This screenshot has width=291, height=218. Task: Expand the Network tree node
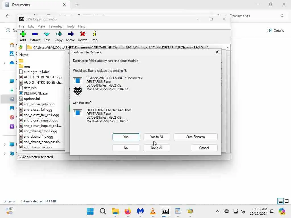pos(5,154)
